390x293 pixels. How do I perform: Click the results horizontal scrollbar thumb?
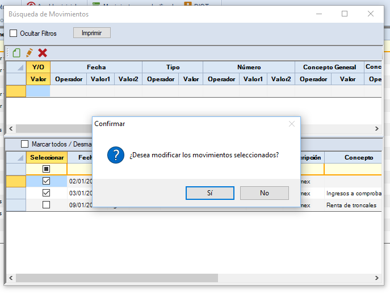tap(117, 278)
